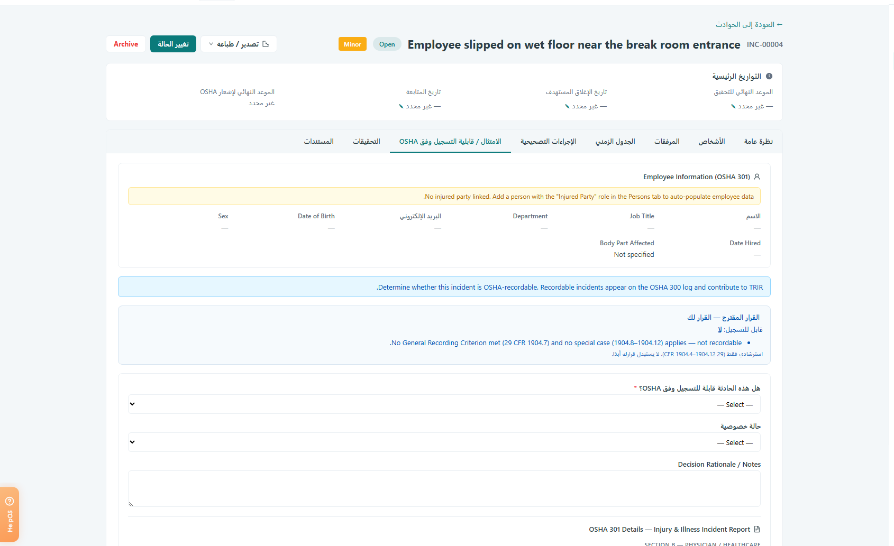Click the incident number INC-00004
Viewport: 894px width, 546px height.
pyautogui.click(x=765, y=44)
